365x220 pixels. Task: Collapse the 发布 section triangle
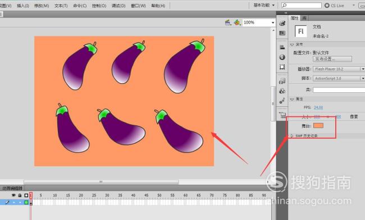point(292,45)
